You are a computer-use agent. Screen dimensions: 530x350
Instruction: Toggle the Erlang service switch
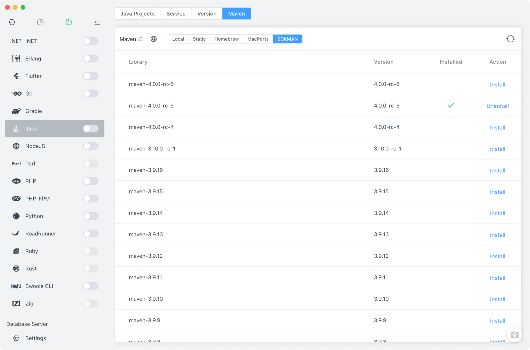[91, 59]
